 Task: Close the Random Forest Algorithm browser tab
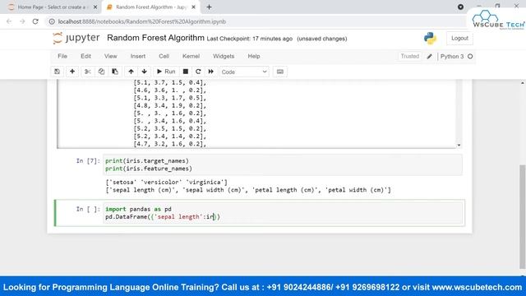click(x=194, y=7)
